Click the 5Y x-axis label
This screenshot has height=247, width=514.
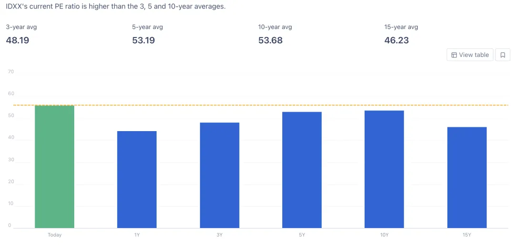tap(302, 235)
